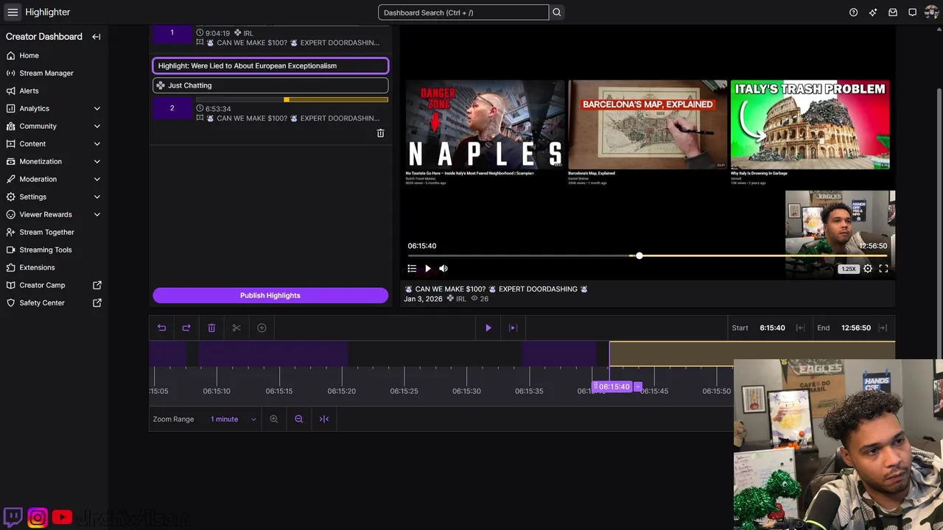Click the Publish Highlights button
This screenshot has height=530, width=943.
point(270,295)
